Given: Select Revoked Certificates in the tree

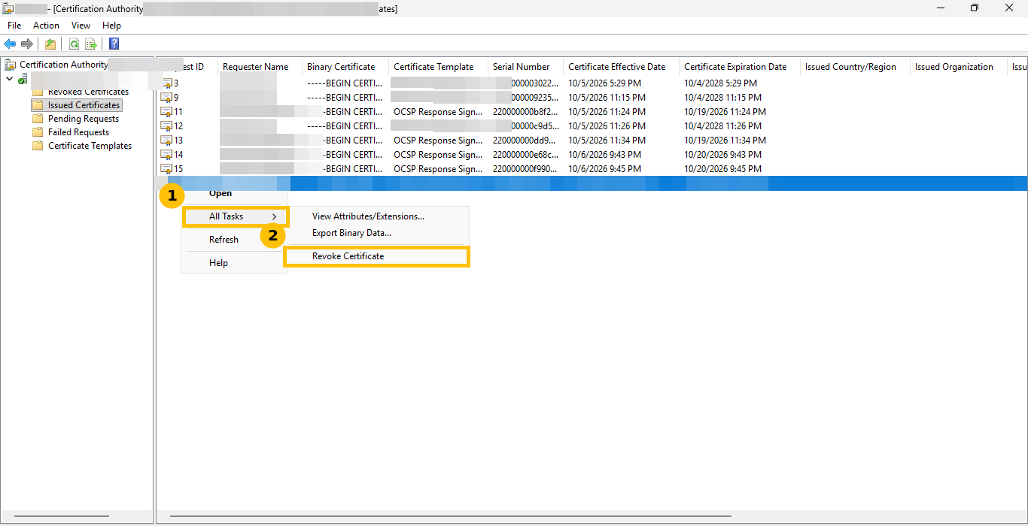Looking at the screenshot, I should (88, 92).
